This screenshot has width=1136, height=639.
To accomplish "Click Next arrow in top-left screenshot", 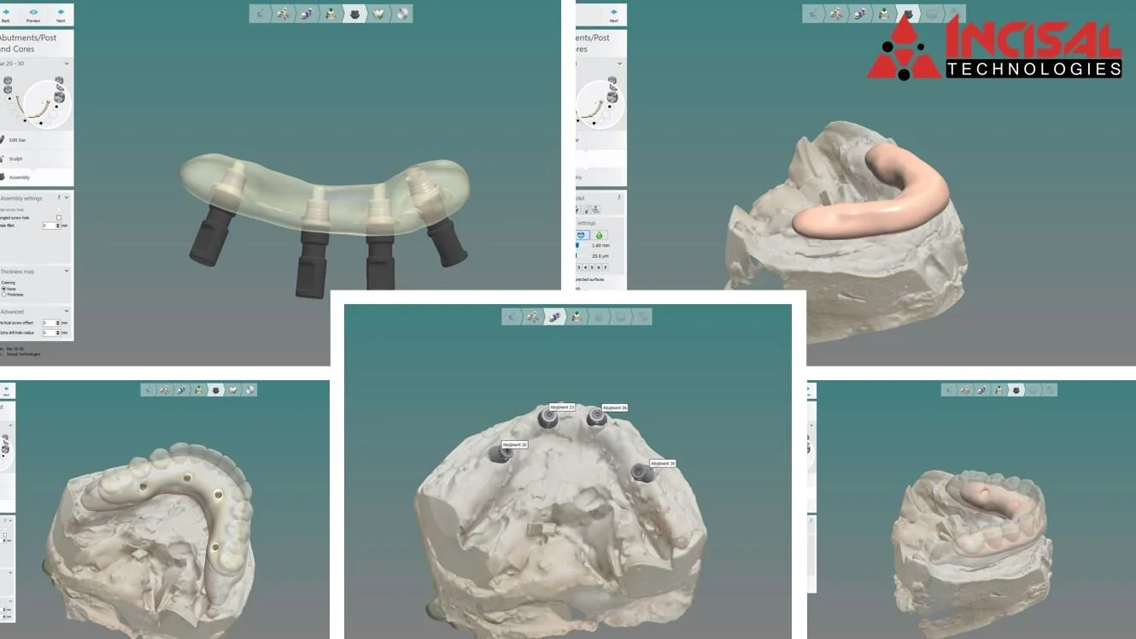I will click(61, 14).
